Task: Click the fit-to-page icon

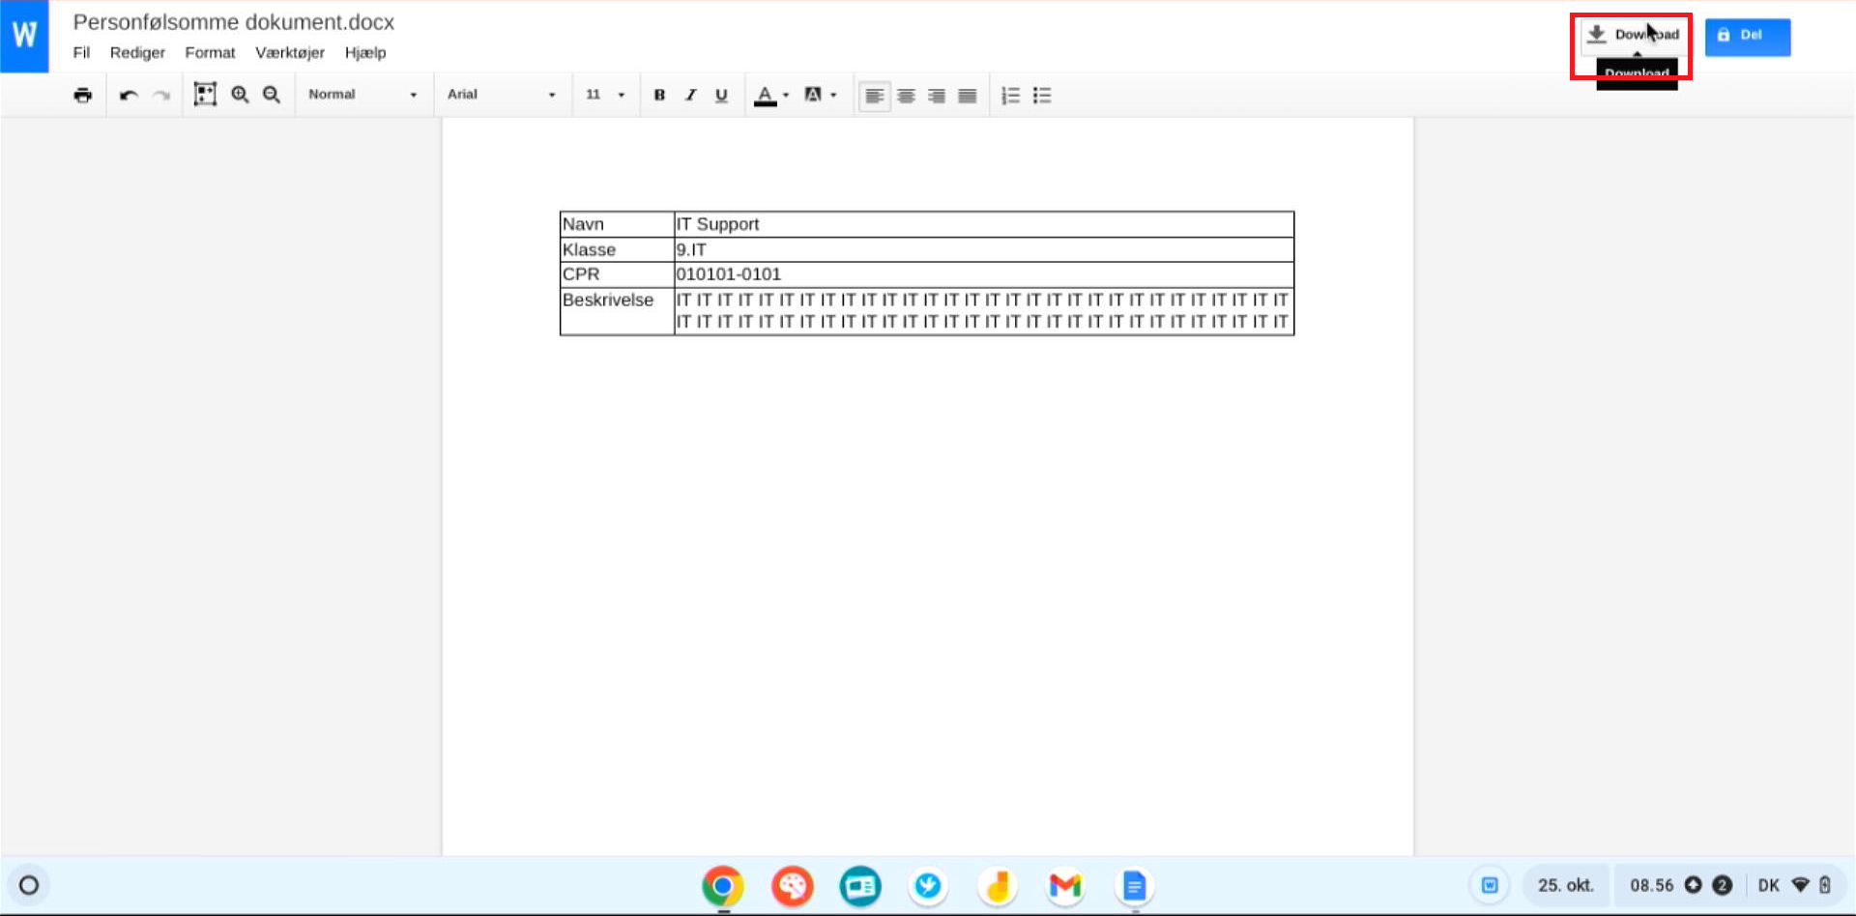Action: (205, 95)
